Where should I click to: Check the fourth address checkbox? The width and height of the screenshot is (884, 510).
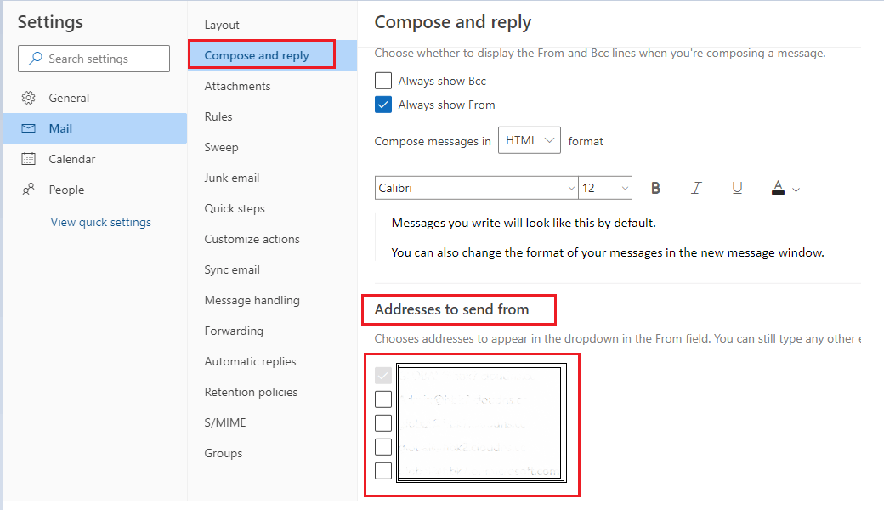click(383, 446)
